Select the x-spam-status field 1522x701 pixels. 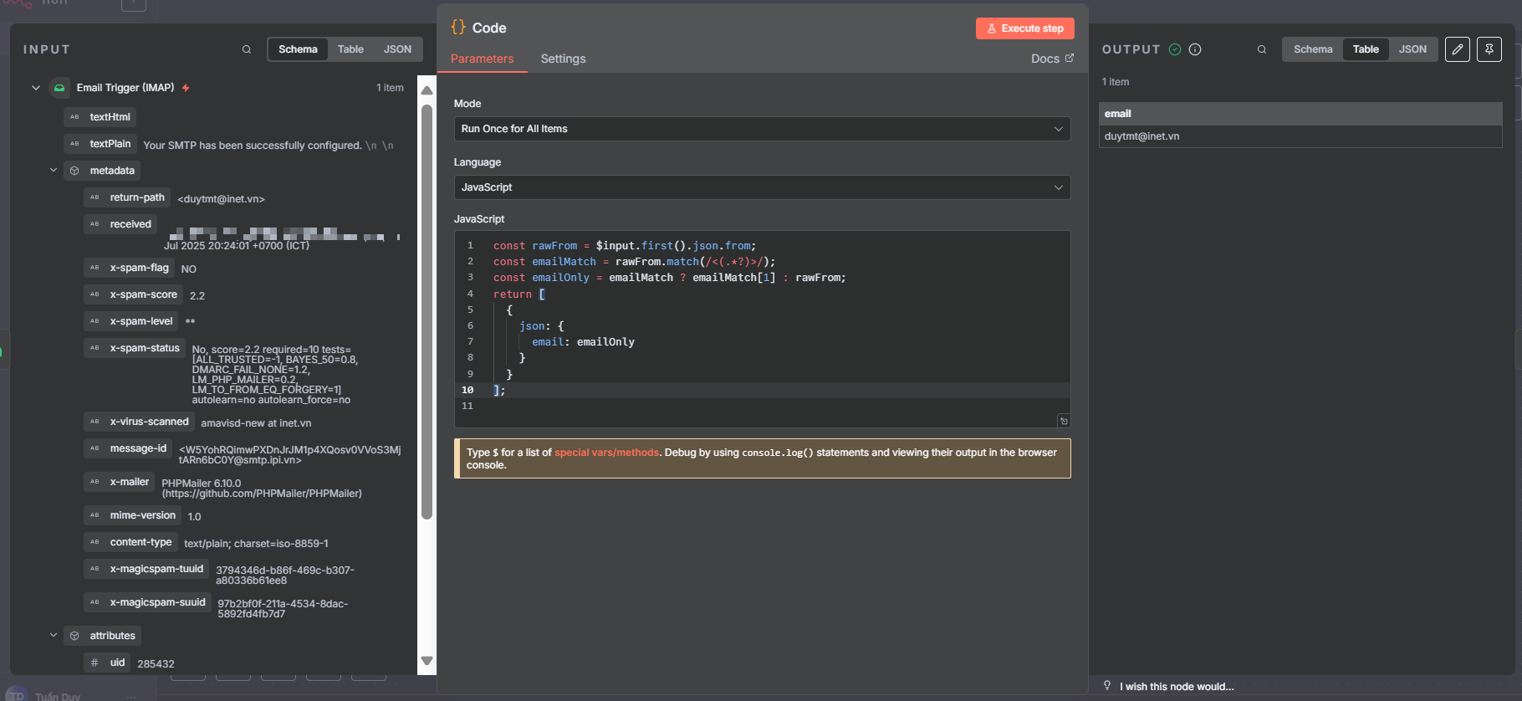click(135, 348)
